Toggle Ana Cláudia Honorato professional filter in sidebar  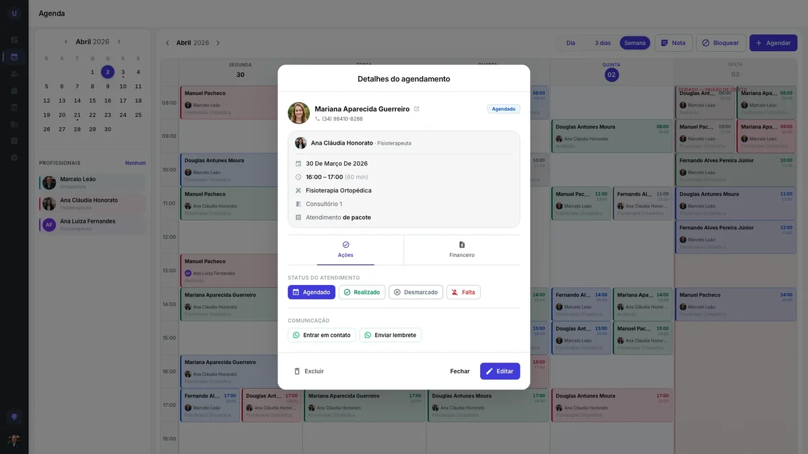click(x=92, y=203)
